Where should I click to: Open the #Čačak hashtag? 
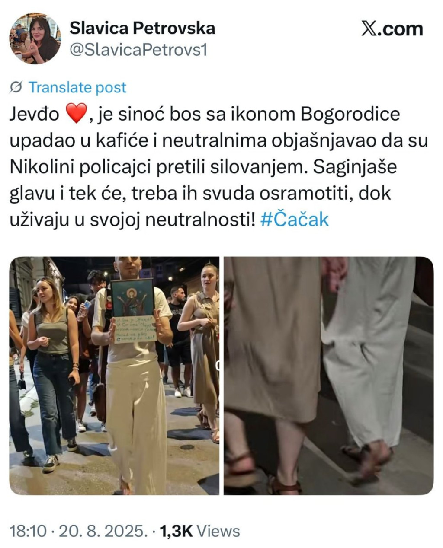coord(295,220)
